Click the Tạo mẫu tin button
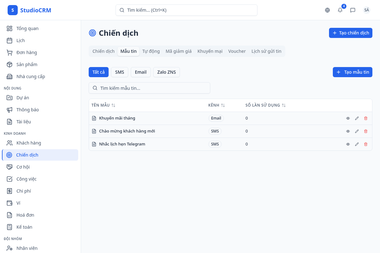Viewport: 380px width, 253px height. tap(352, 72)
